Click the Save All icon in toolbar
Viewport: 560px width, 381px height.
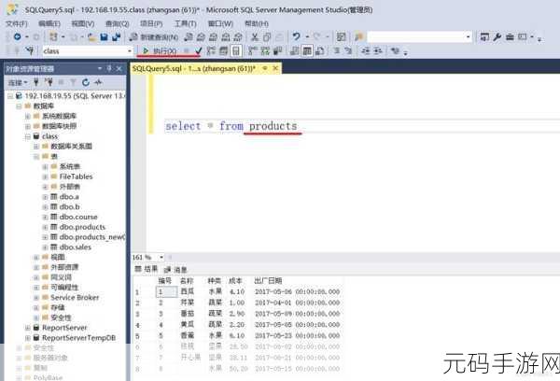point(116,36)
